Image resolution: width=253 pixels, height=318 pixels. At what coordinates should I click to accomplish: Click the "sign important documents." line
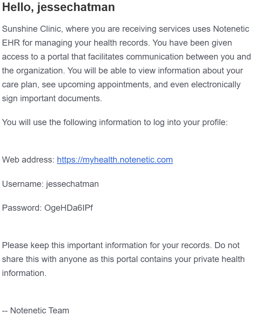(52, 98)
